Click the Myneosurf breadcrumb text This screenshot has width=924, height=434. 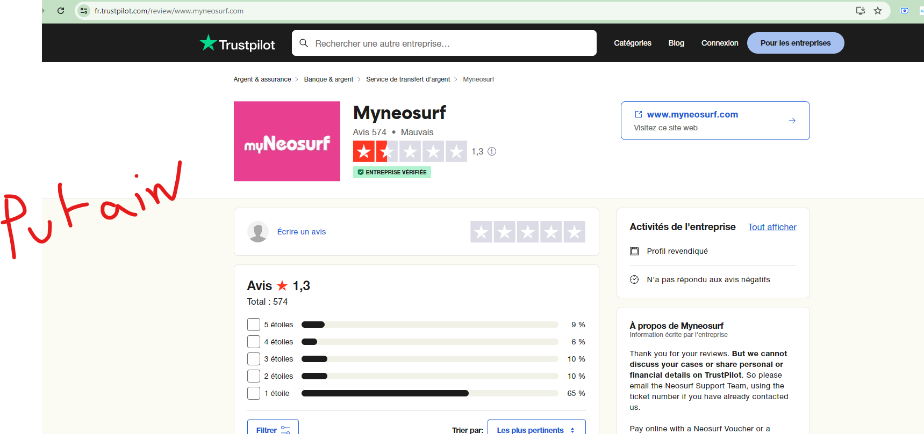tap(478, 79)
